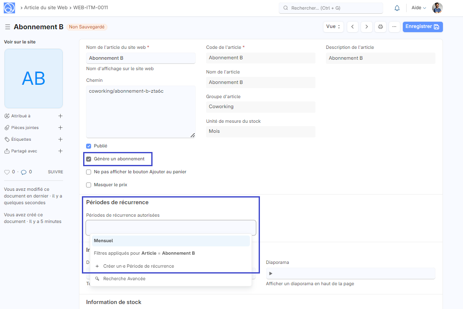Go to previous document with left arrow
This screenshot has height=309, width=463.
coord(353,27)
